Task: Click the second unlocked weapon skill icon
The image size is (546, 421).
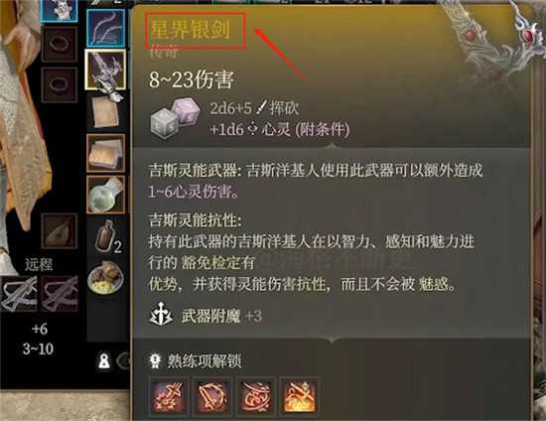Action: (212, 396)
